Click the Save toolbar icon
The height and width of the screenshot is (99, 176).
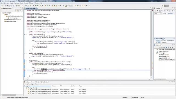point(9,5)
